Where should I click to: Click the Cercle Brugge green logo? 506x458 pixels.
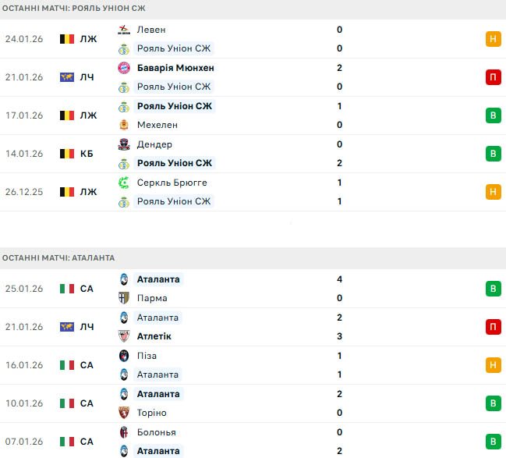coord(123,183)
